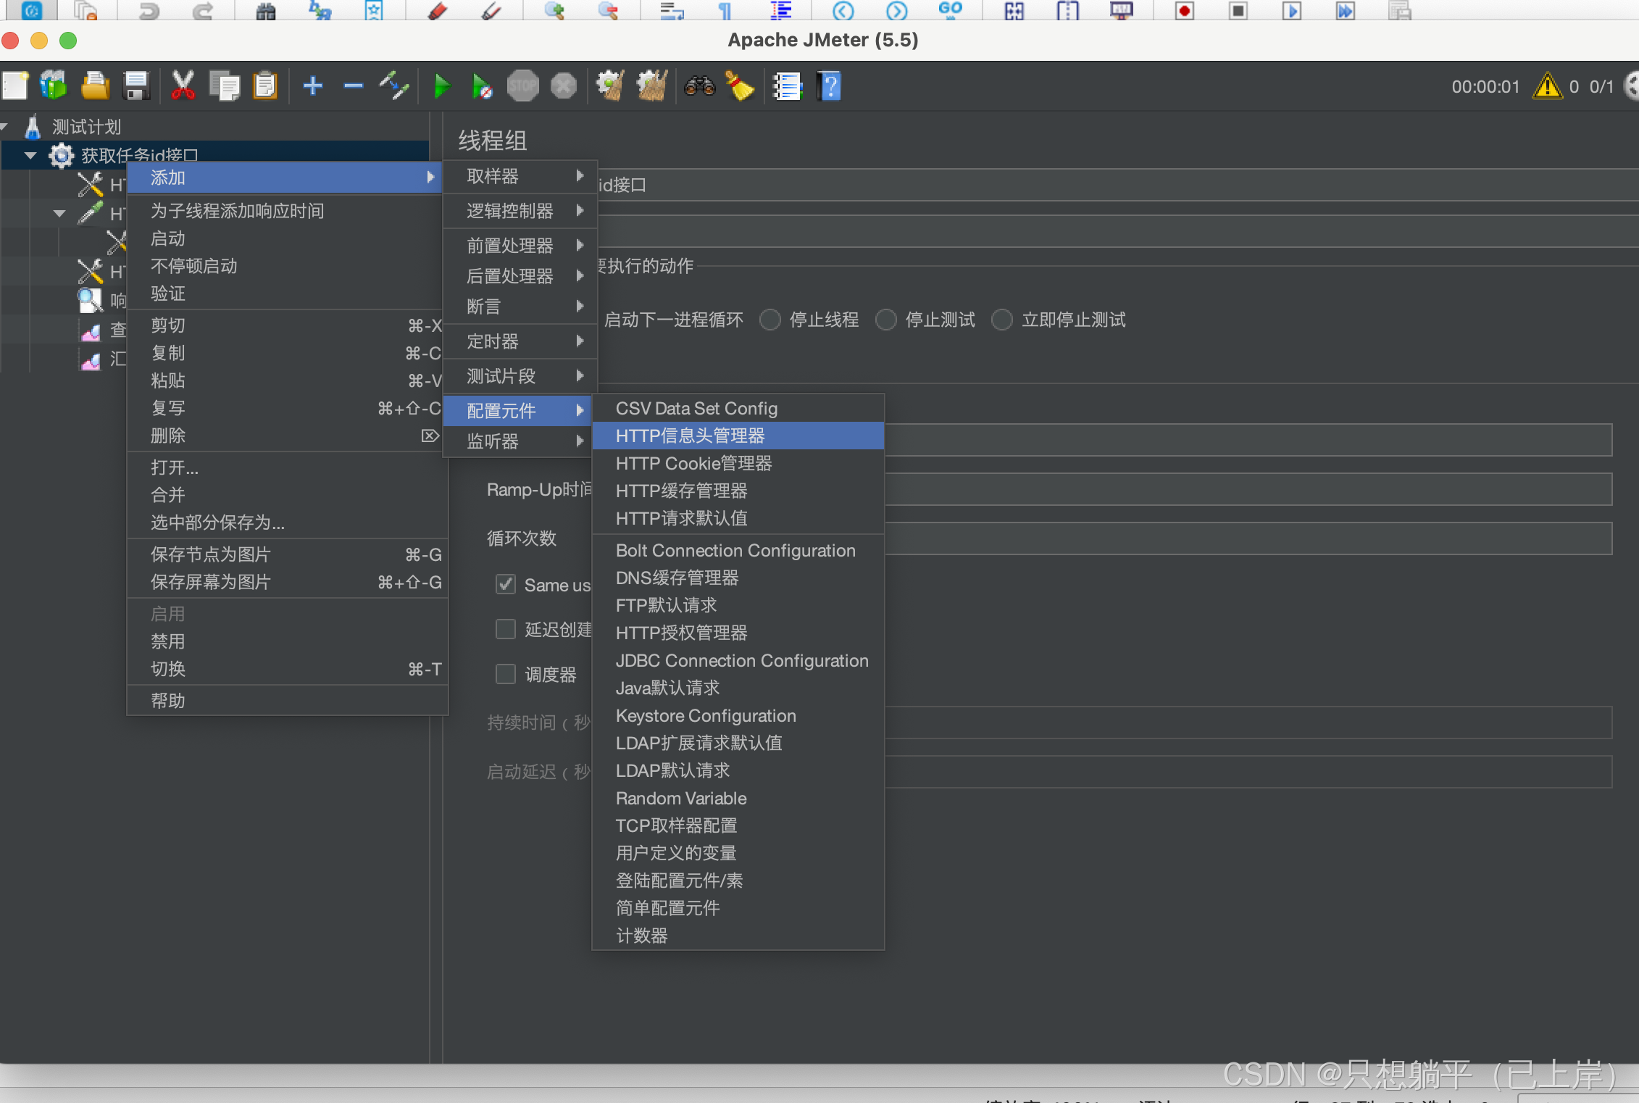The width and height of the screenshot is (1639, 1103).
Task: Click the Save floppy disk icon
Action: 136,86
